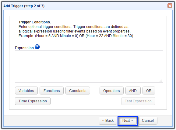
Task: Click the text area resize grip
Action: tap(161, 80)
